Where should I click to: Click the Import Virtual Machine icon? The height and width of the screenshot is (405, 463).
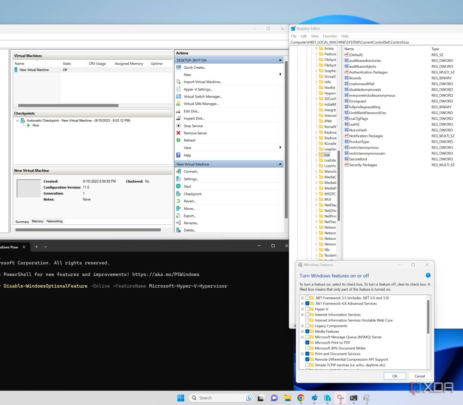[x=179, y=82]
